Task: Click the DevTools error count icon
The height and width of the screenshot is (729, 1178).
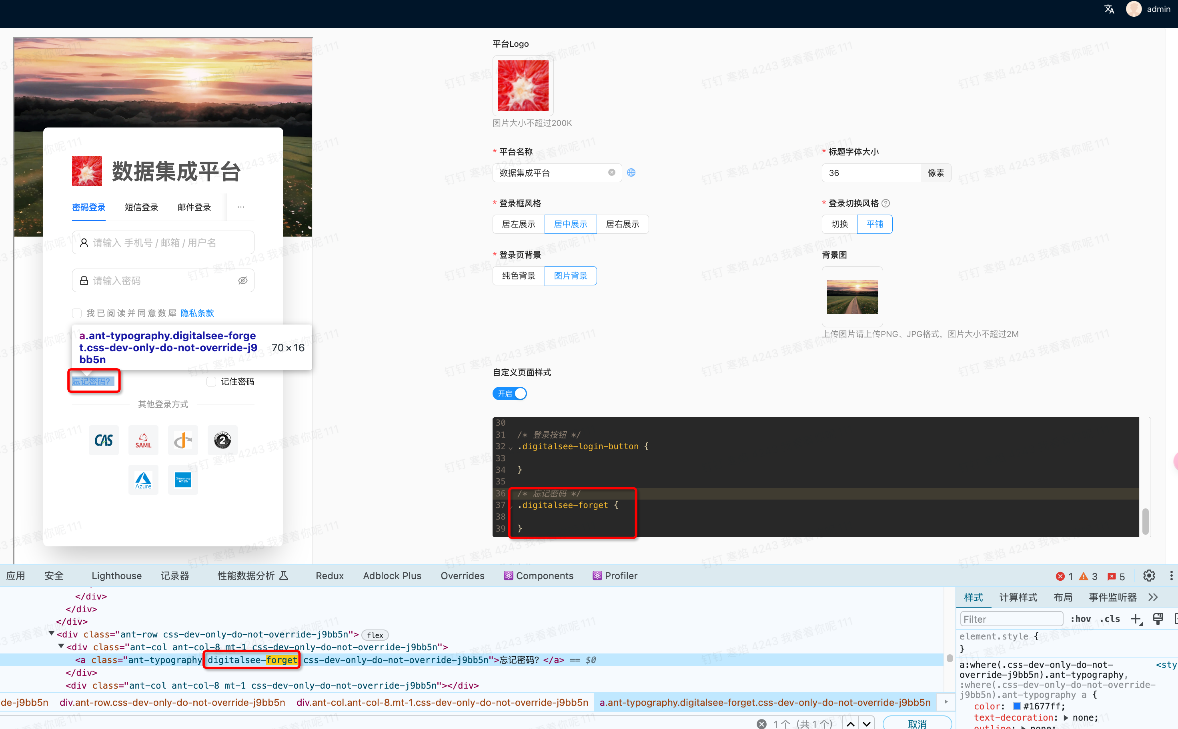Action: (x=1060, y=576)
